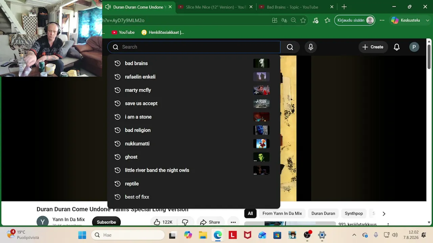This screenshot has height=243, width=433.
Task: Open the apps grid icon in address bar
Action: pos(275,20)
